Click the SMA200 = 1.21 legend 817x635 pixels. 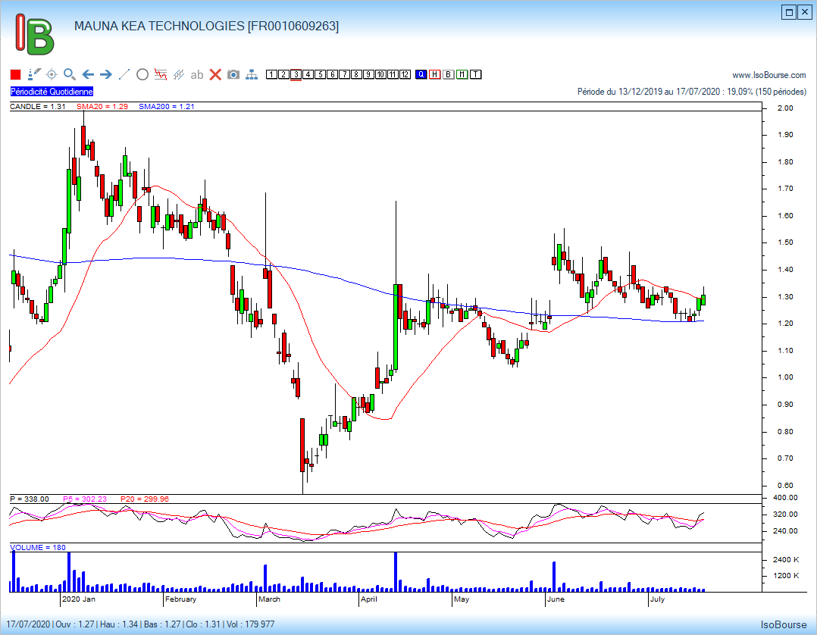coord(166,106)
